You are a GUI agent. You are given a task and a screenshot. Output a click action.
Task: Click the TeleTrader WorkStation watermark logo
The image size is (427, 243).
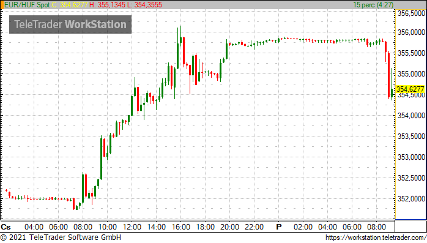[70, 24]
